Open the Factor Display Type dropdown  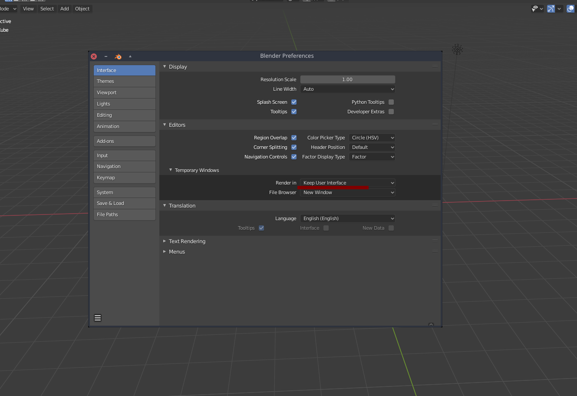click(x=372, y=157)
